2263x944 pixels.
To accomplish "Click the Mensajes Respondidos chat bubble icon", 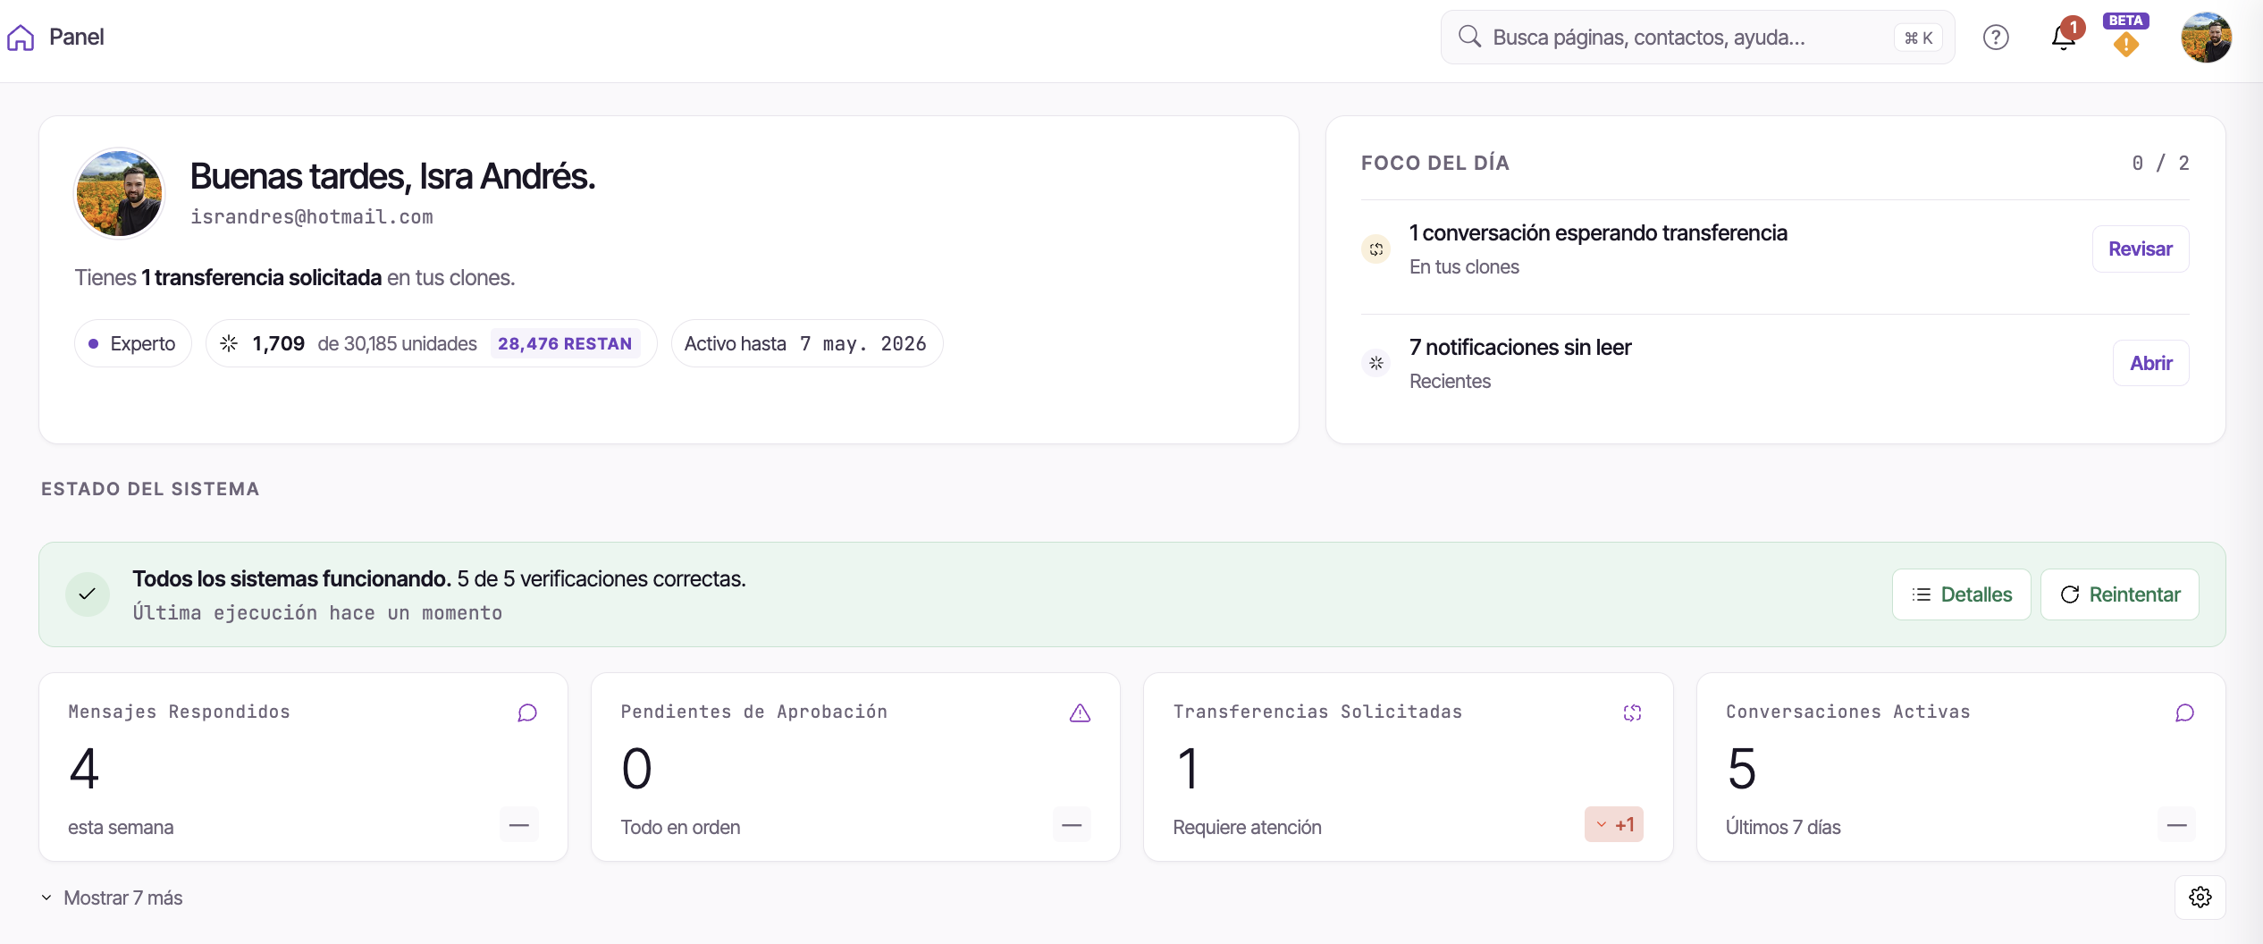I will coord(527,712).
